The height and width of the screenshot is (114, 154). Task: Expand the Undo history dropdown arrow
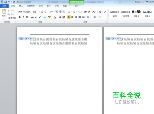pos(11,2)
